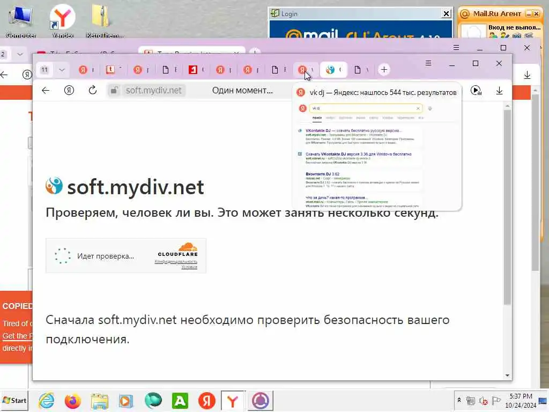Expand the background window tab list chevron
Image resolution: width=549 pixels, height=412 pixels.
20,54
